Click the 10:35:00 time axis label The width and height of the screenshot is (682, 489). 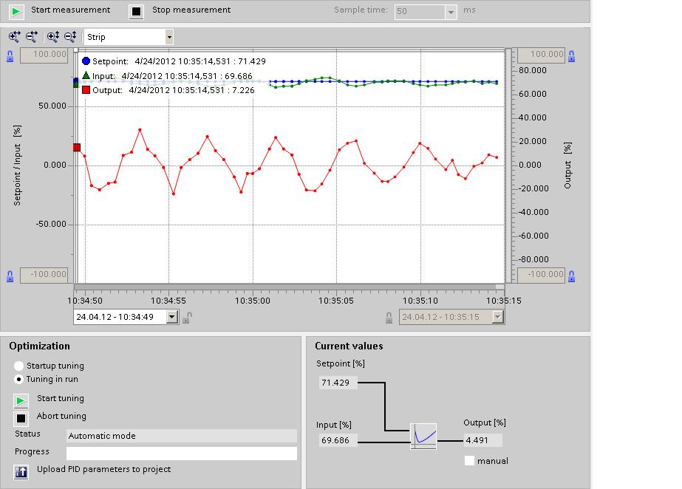[253, 301]
